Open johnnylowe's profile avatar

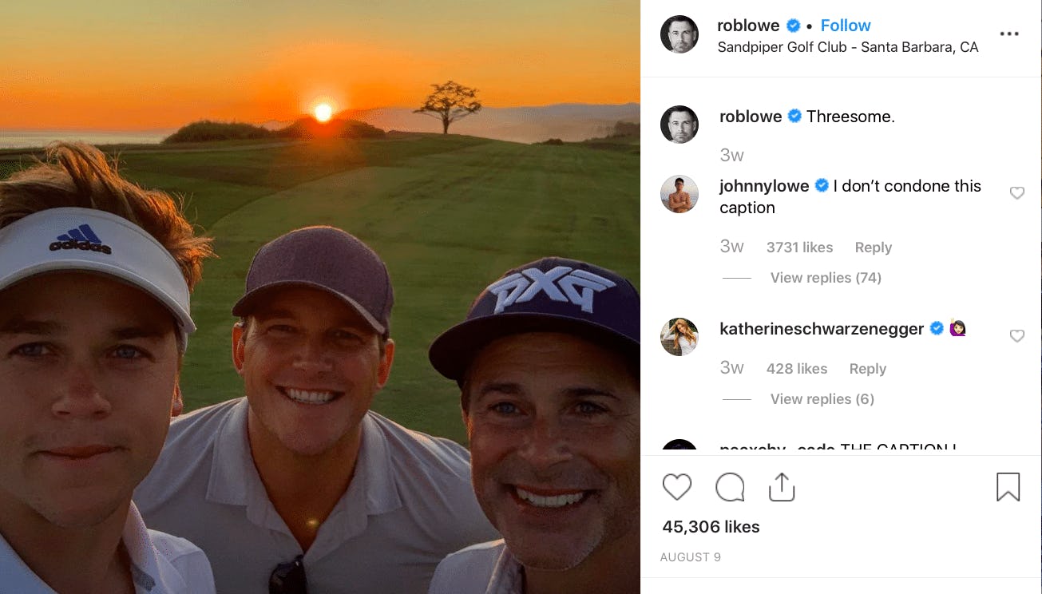[x=679, y=194]
